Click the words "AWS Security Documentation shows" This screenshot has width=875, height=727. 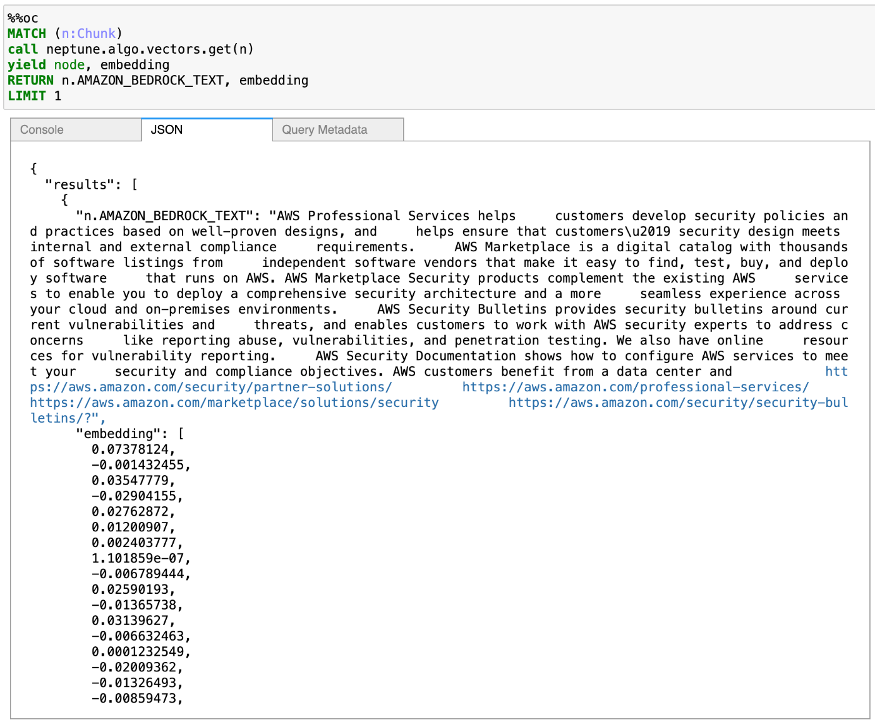click(x=439, y=356)
